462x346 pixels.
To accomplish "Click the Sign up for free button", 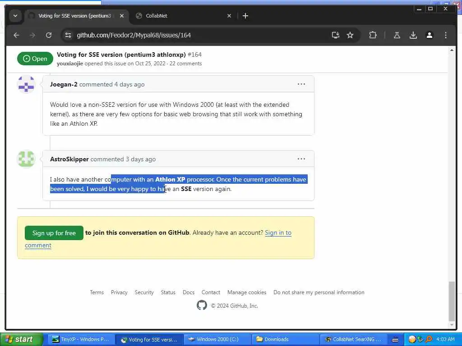I will [54, 233].
